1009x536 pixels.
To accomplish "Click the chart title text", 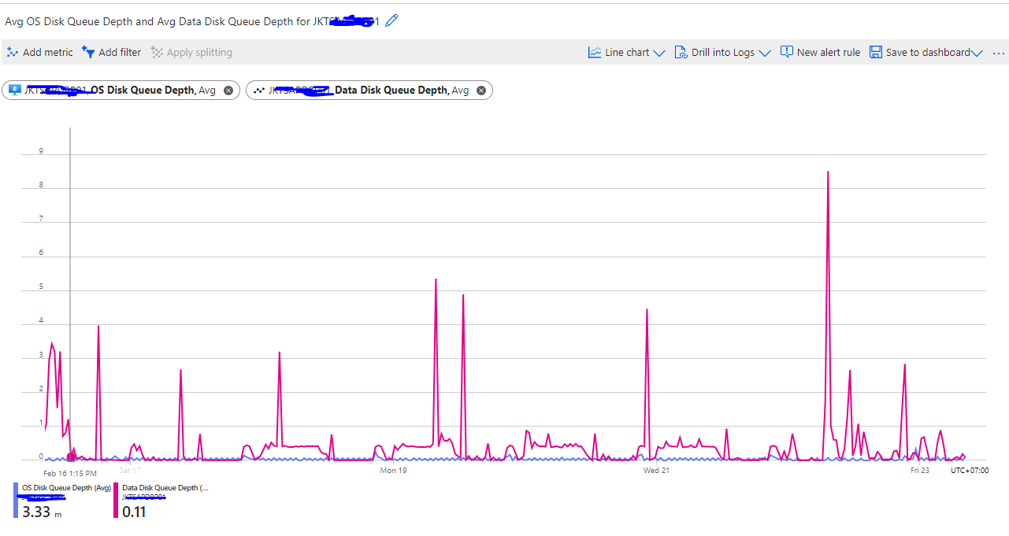I will (192, 21).
